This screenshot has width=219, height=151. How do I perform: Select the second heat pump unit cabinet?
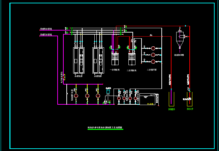click(98, 60)
